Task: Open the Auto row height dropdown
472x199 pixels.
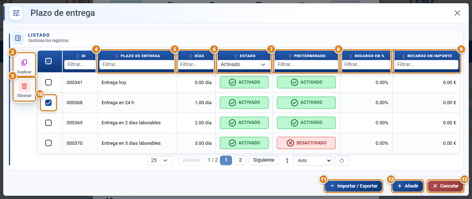Action: (312, 161)
